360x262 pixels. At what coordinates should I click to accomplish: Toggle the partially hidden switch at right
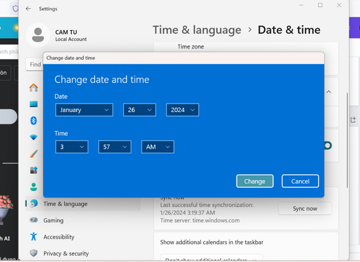click(x=328, y=145)
